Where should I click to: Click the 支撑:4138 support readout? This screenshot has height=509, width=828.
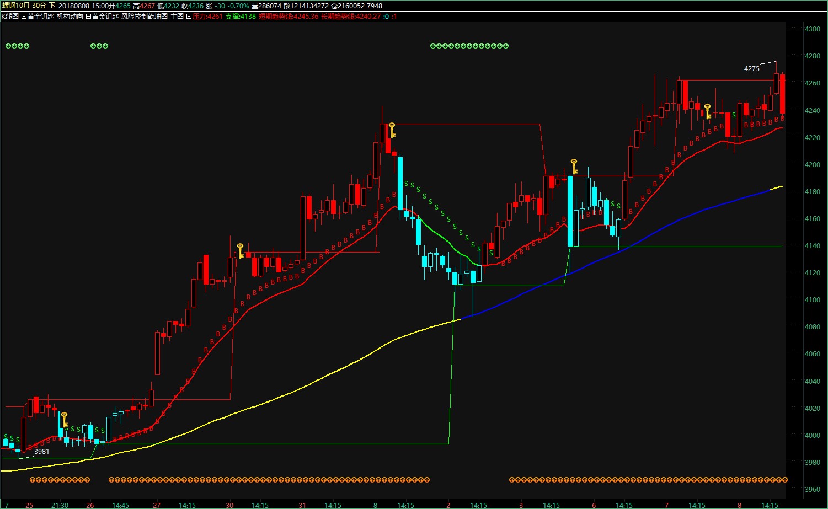[241, 17]
